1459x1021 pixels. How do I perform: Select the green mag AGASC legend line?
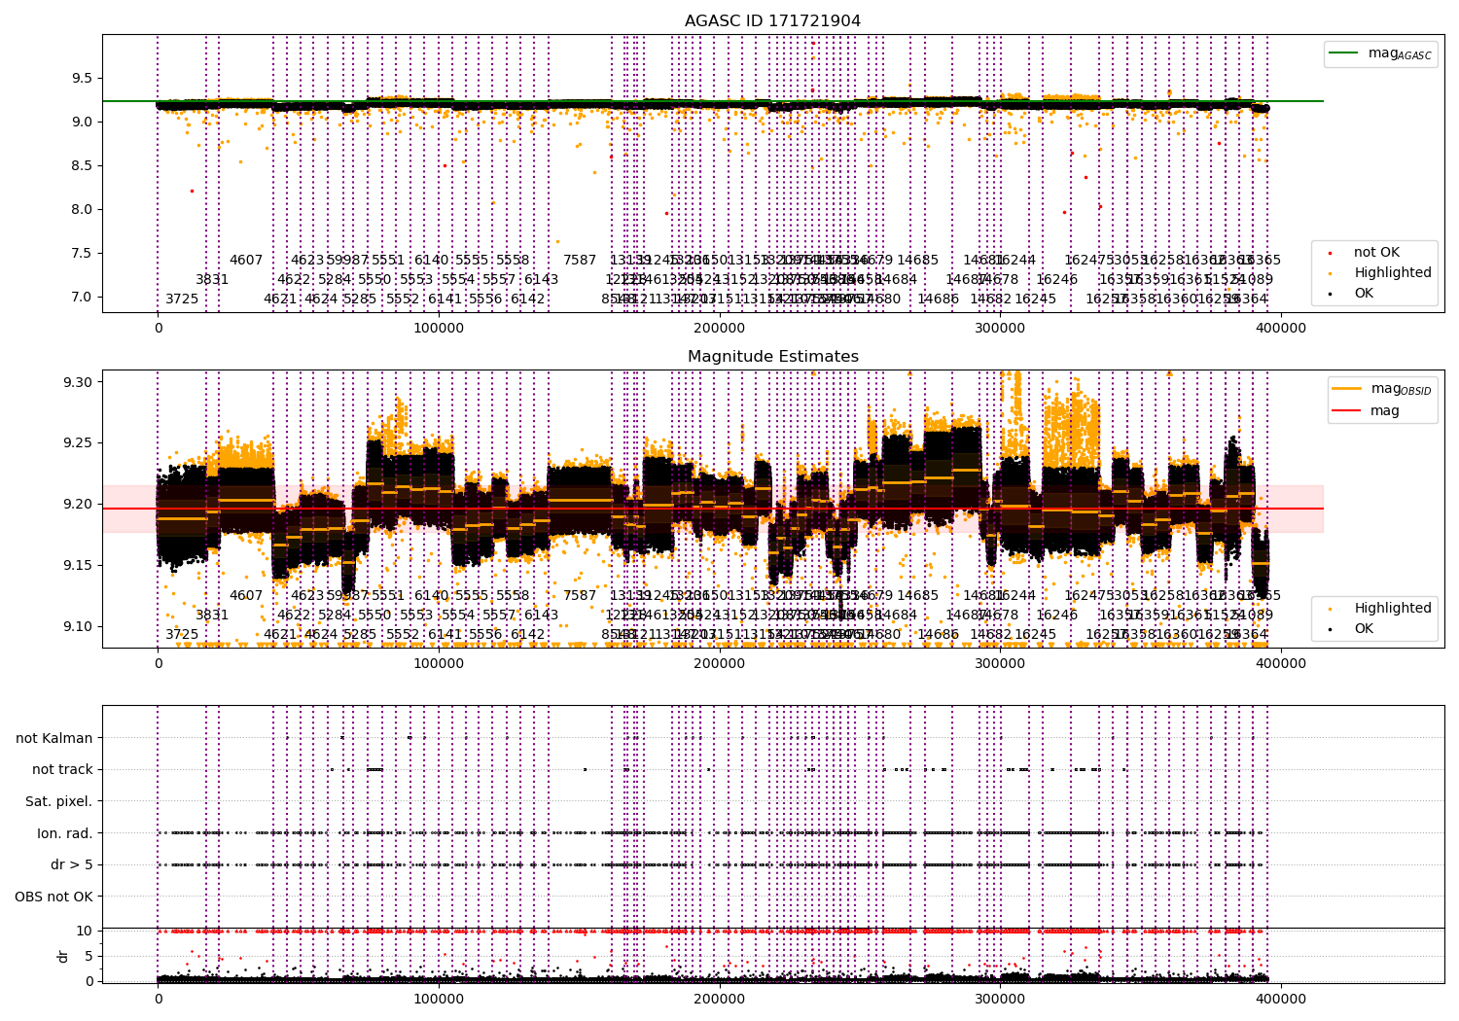[1344, 53]
